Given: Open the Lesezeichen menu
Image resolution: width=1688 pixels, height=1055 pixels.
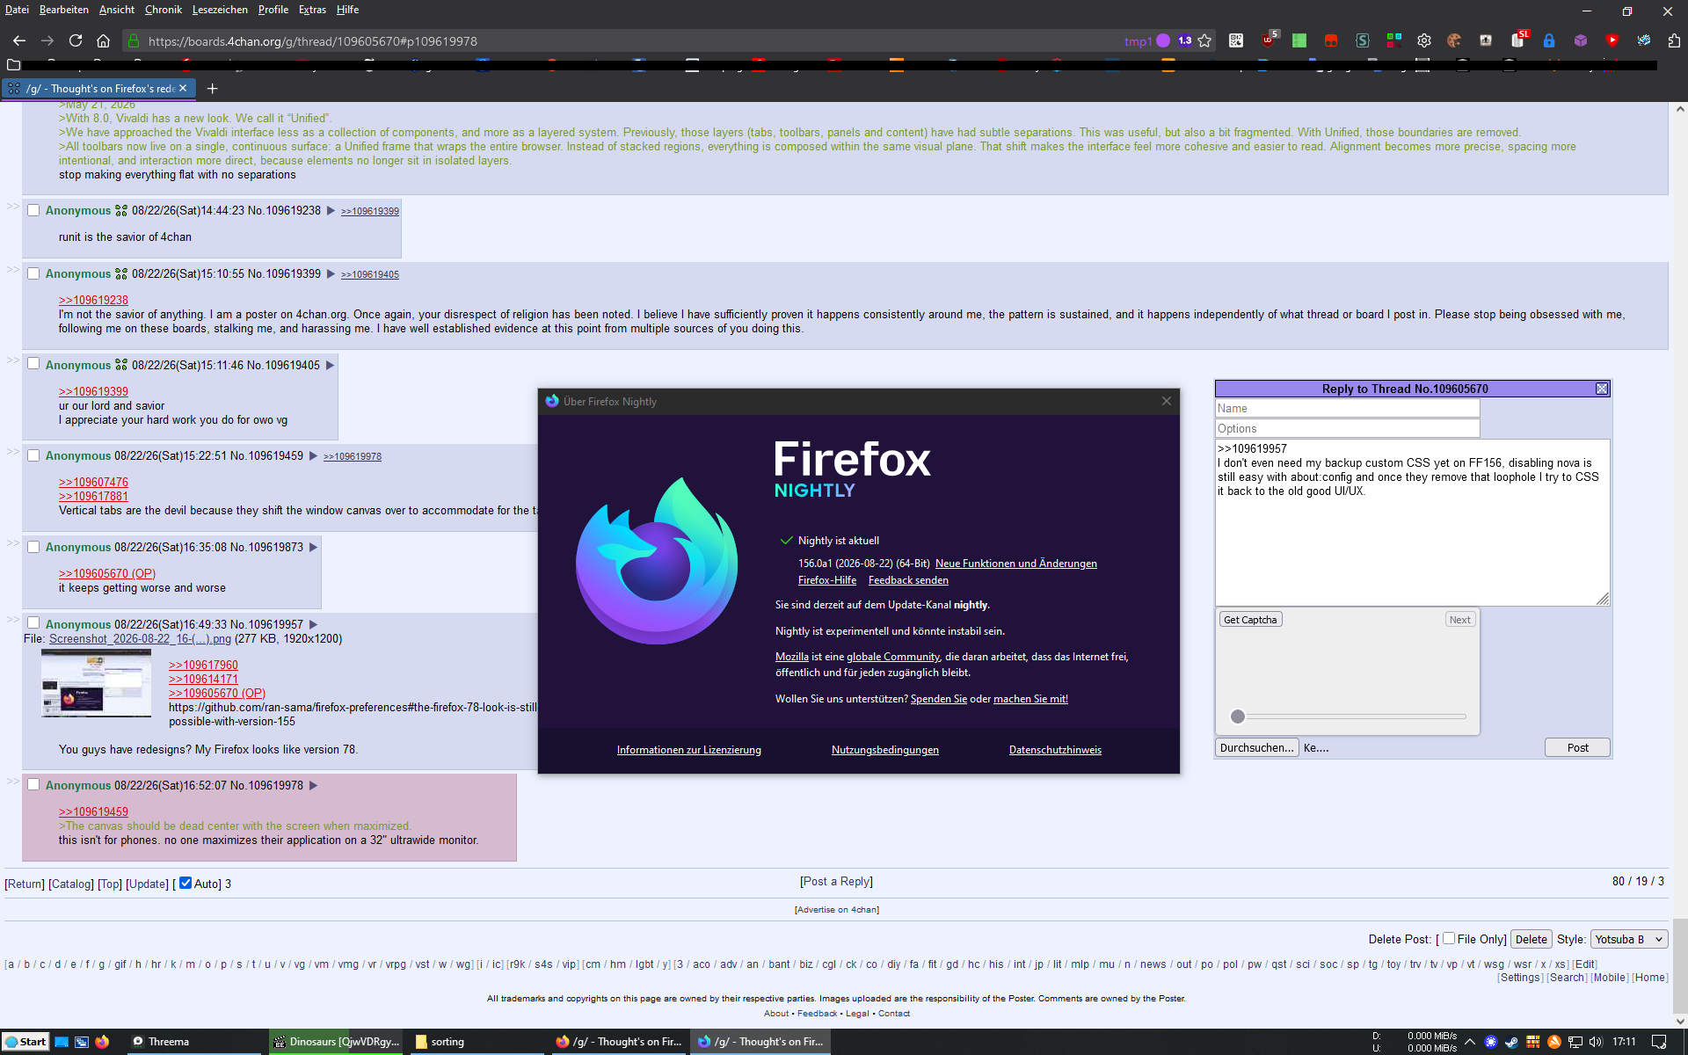Looking at the screenshot, I should tap(220, 10).
